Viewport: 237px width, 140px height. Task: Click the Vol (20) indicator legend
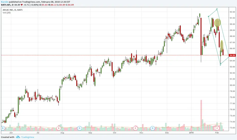[7, 13]
